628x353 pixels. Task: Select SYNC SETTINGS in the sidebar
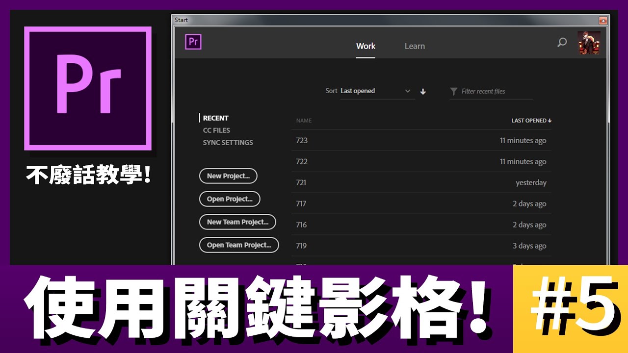[228, 143]
